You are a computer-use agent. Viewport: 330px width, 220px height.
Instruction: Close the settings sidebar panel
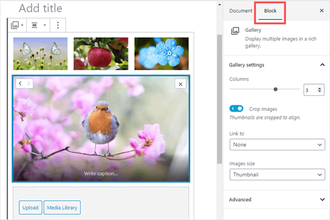tap(322, 11)
